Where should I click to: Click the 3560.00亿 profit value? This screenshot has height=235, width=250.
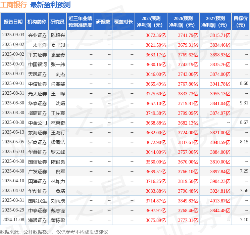pyautogui.click(x=156, y=162)
